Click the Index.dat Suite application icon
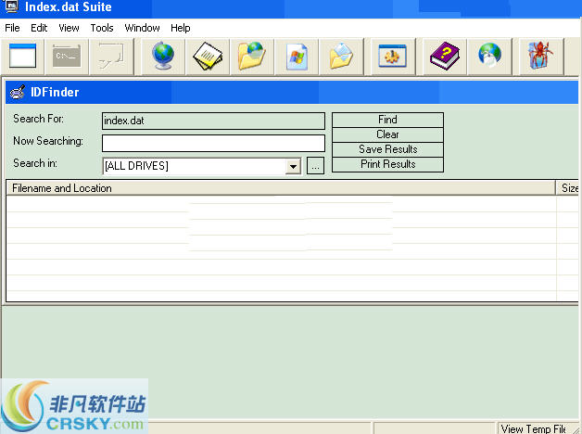The height and width of the screenshot is (434, 582). pos(11,6)
